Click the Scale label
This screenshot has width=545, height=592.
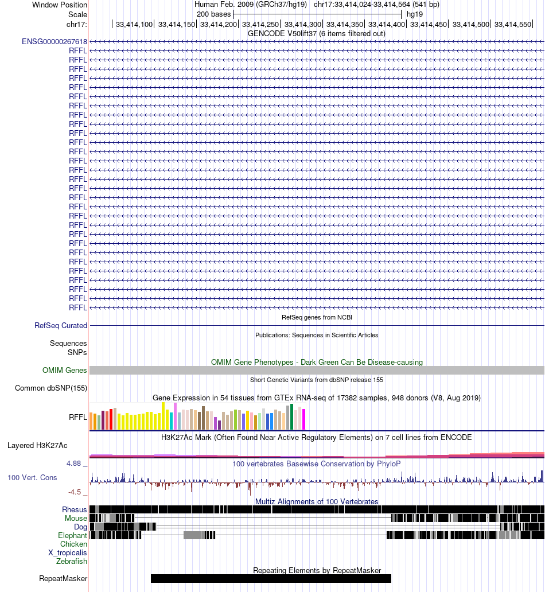click(x=77, y=15)
